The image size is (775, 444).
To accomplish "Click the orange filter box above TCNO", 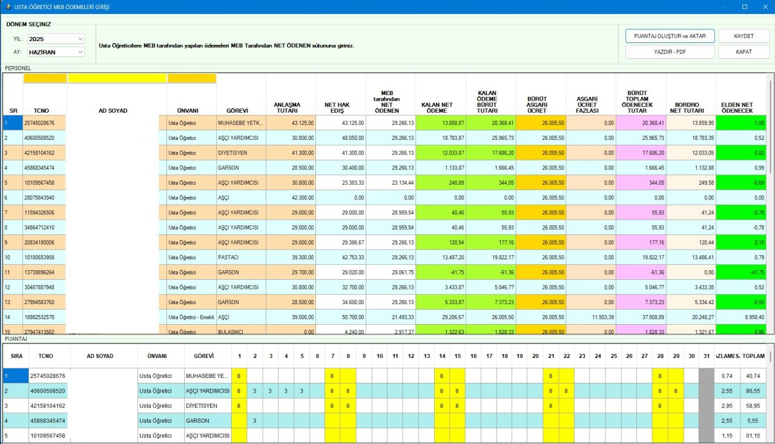I will [x=44, y=78].
